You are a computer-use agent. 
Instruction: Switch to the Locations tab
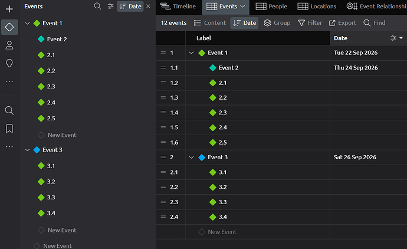(x=317, y=6)
